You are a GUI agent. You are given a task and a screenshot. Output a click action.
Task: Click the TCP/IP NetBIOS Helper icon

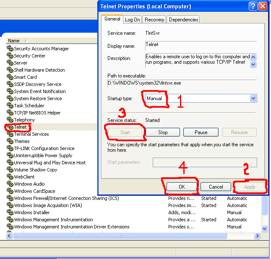pos(10,112)
